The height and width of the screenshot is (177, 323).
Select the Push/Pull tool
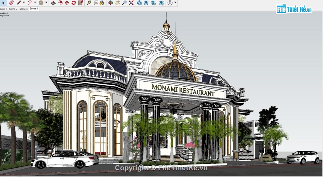pos(53,3)
